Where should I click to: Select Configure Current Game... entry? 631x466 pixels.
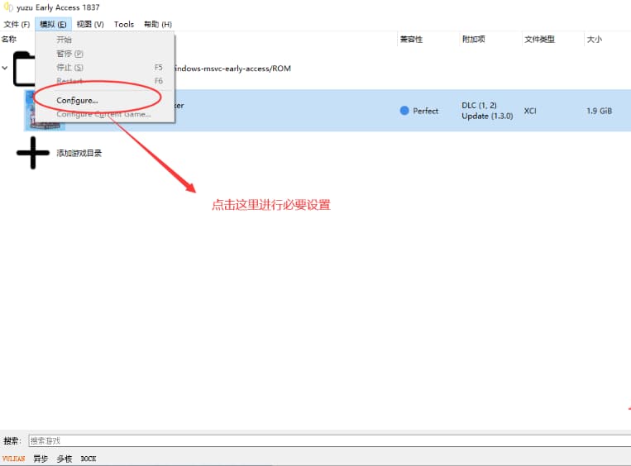tap(105, 114)
